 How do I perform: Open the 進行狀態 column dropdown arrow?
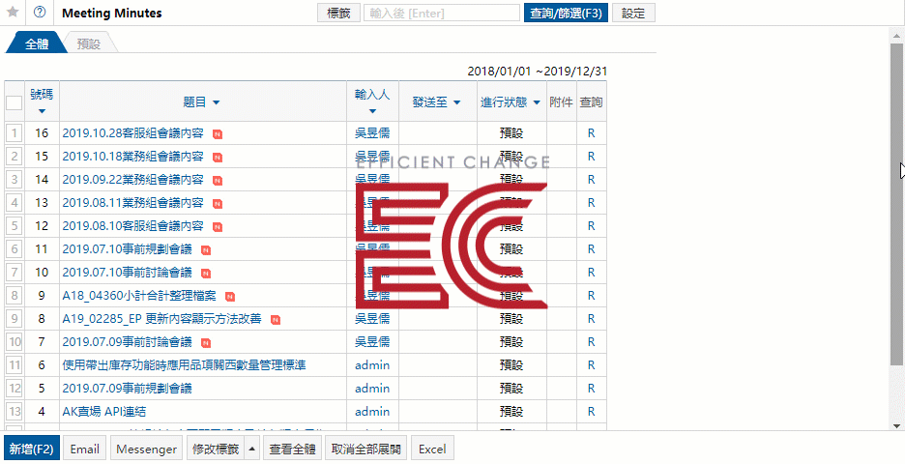(x=537, y=102)
